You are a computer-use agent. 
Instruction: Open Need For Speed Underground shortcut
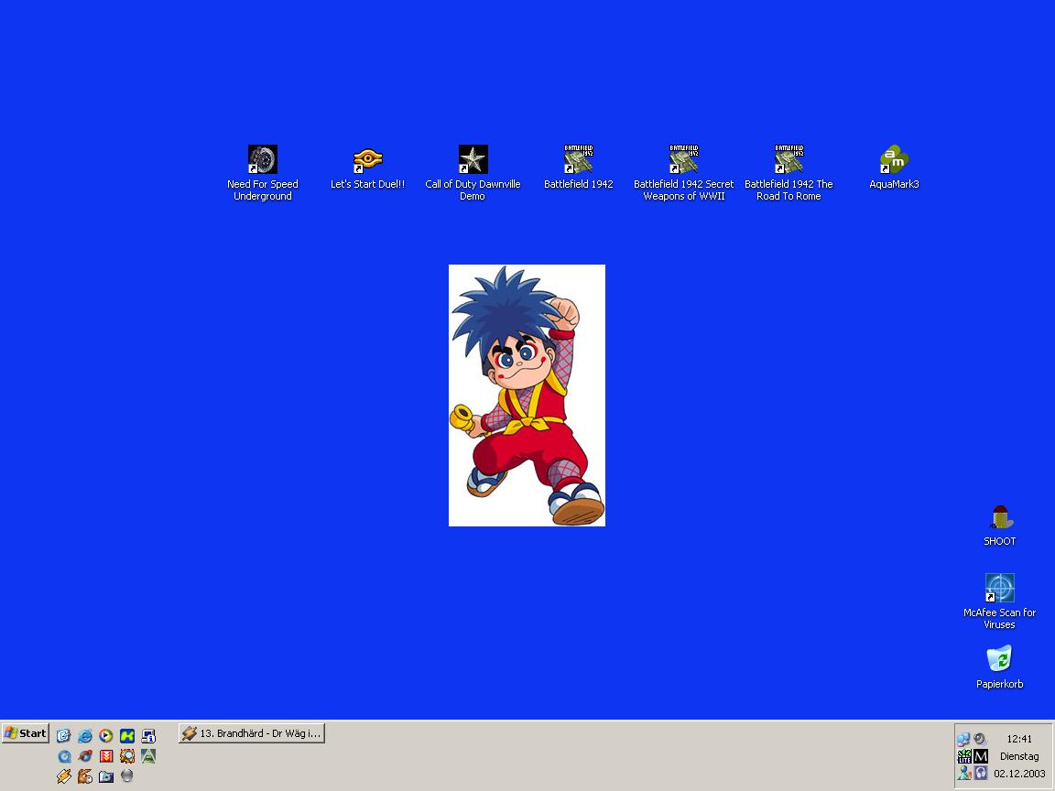tap(263, 173)
